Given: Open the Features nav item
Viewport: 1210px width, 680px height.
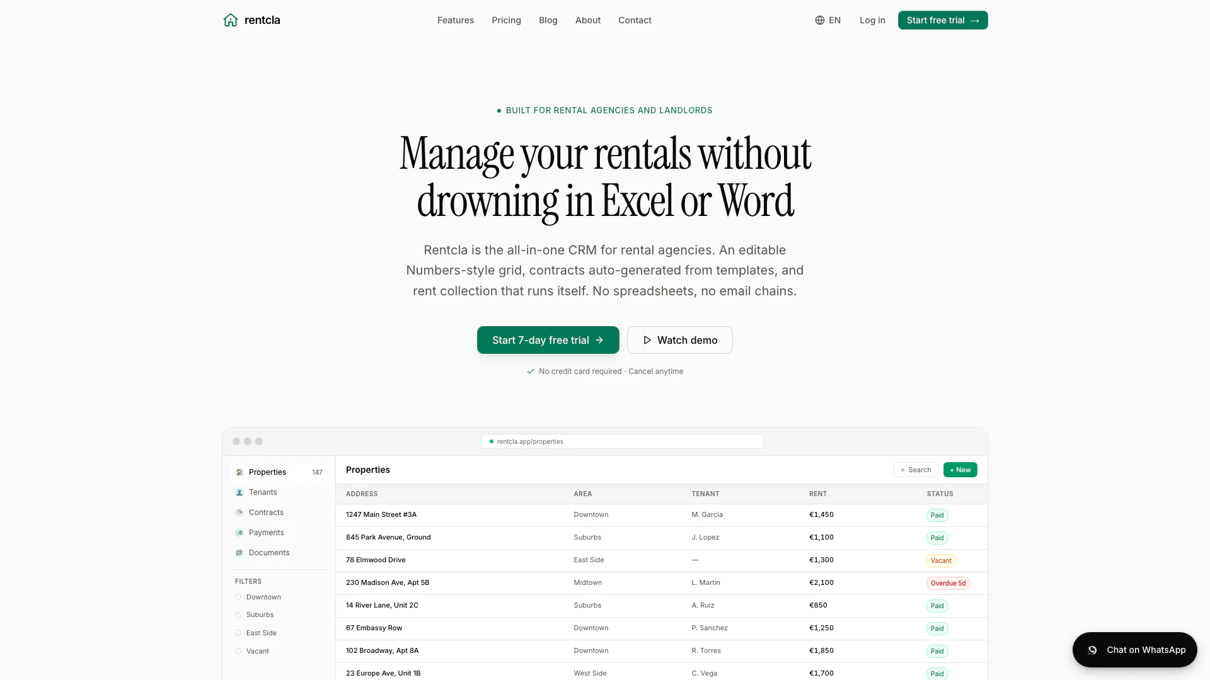Looking at the screenshot, I should coord(455,20).
